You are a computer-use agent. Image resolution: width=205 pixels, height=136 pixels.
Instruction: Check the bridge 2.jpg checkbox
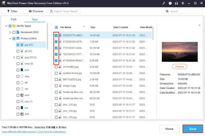click(x=56, y=86)
